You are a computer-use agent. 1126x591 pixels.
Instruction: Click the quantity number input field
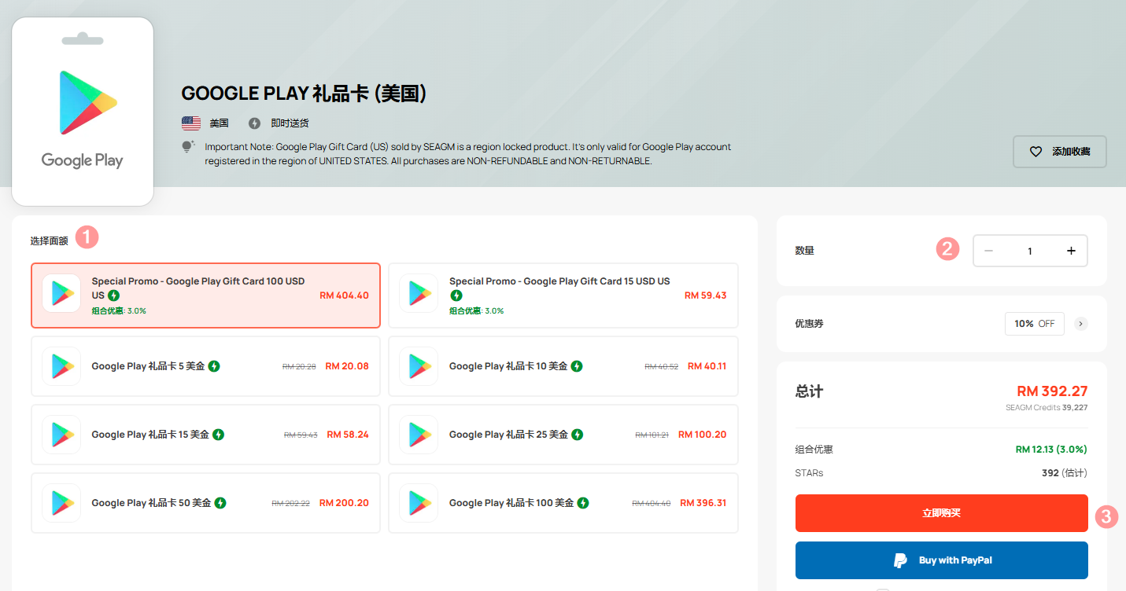[1029, 251]
